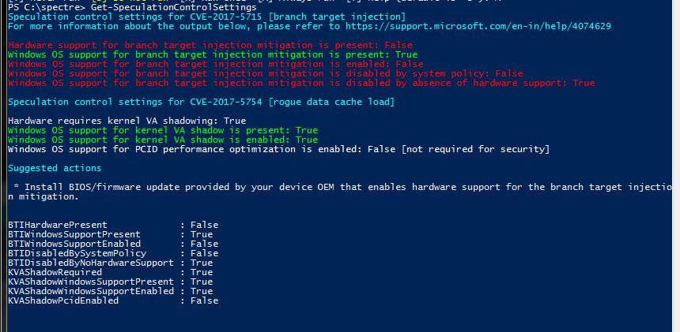The width and height of the screenshot is (680, 332).
Task: Click the "disabled by absence of hardware support" line
Action: pyautogui.click(x=301, y=83)
